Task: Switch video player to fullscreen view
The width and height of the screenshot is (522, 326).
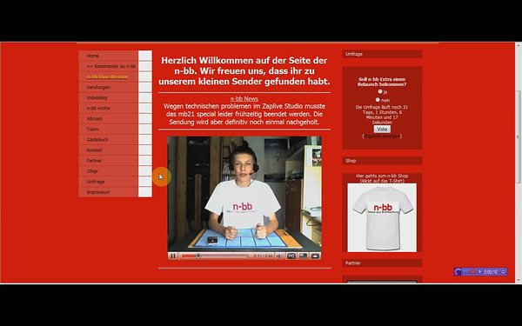Action: point(304,256)
